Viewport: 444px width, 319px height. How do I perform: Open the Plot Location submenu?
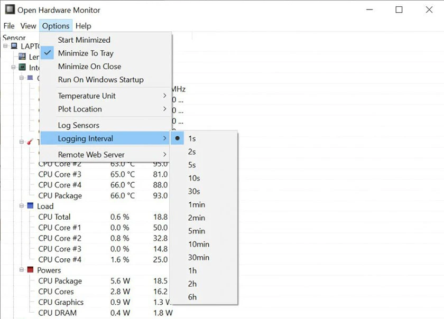(x=105, y=109)
